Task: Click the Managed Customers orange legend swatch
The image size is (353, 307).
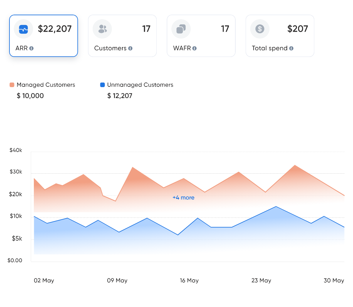Action: 12,85
